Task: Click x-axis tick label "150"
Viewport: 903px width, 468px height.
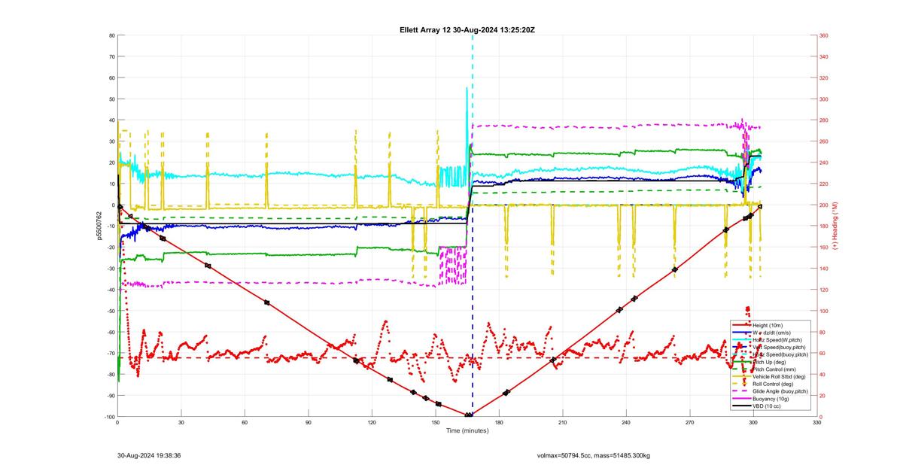Action: (436, 423)
